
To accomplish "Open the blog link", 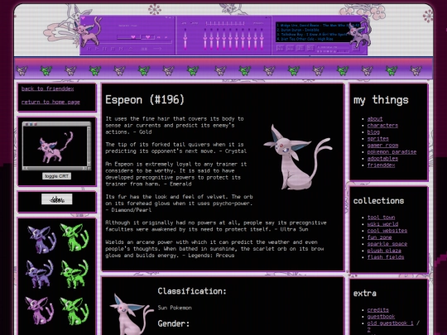I will point(373,132).
